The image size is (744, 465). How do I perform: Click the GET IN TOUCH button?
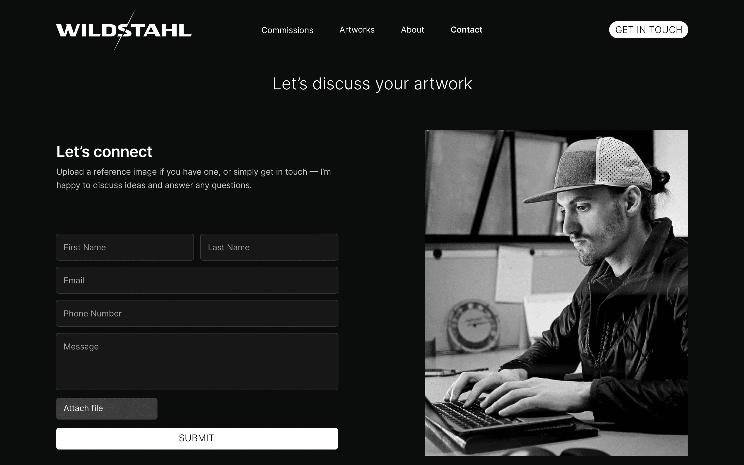tap(648, 30)
